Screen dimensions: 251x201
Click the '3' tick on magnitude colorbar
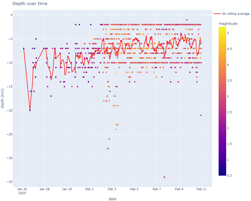point(228,96)
